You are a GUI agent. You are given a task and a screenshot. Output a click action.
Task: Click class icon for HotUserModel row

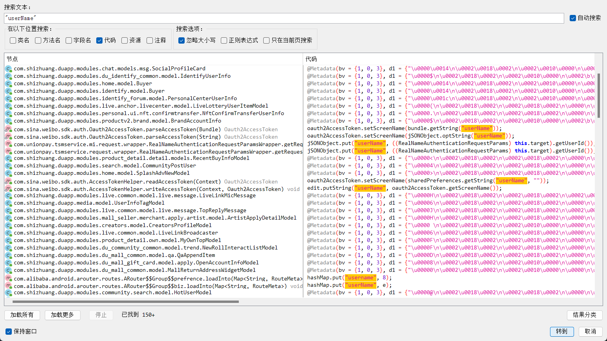click(x=8, y=293)
